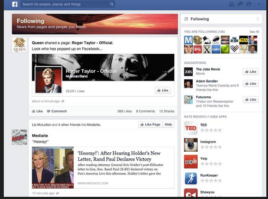Screen dimensions: 268x199
Task: View 8 Comments on Queen post
Action: coord(145,111)
